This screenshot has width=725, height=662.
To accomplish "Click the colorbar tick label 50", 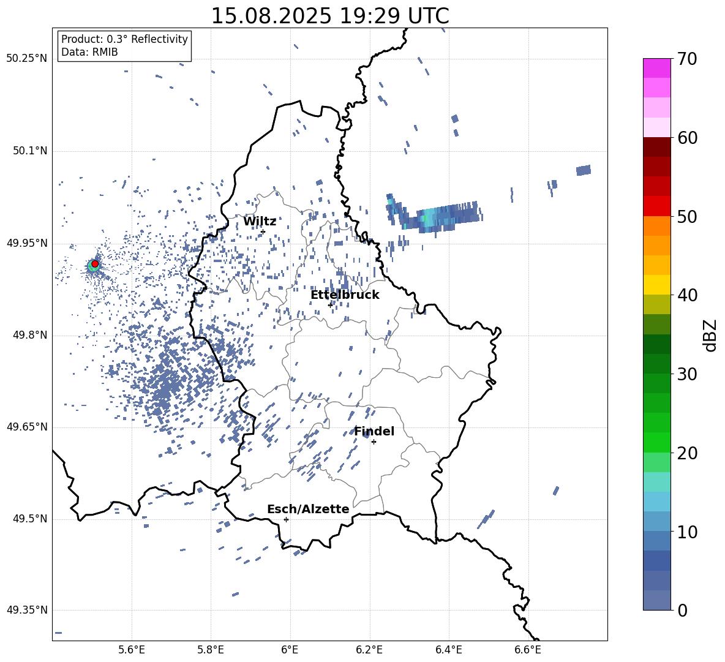I will (x=687, y=217).
